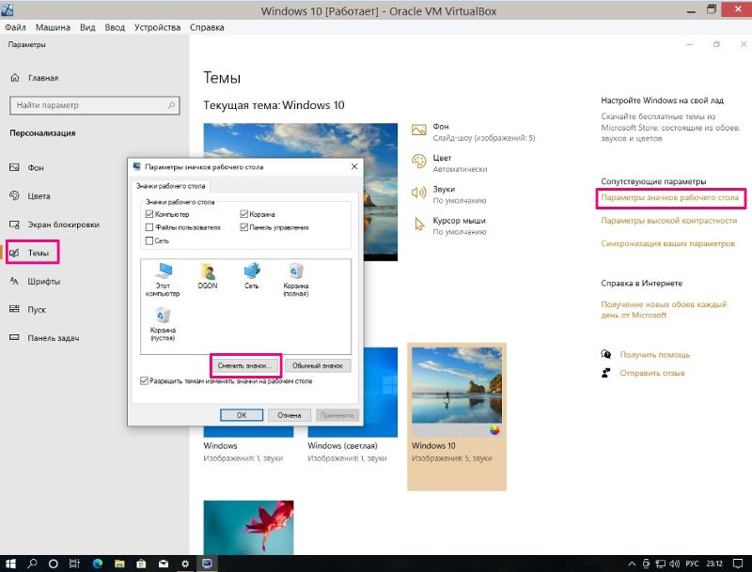This screenshot has height=572, width=752.
Task: Select the Сеть icon in the icon list
Action: (x=252, y=274)
